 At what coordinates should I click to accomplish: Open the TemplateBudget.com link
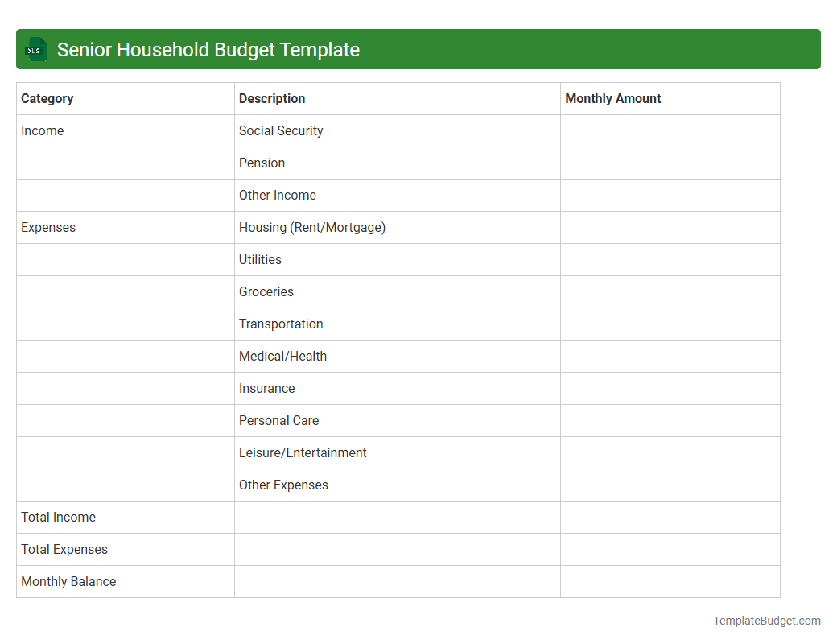[765, 621]
